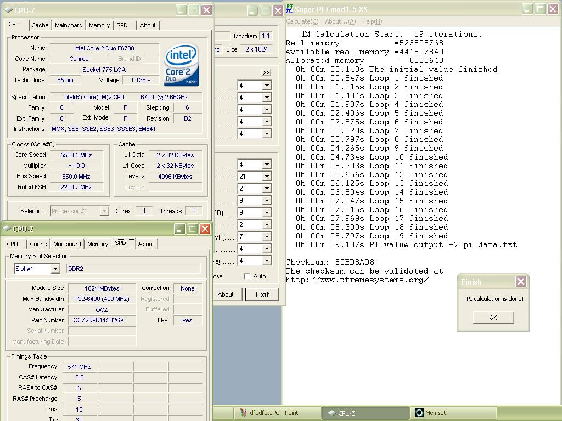Switch to Mainboard tab in lower CPU-Z
This screenshot has height=421, width=562.
(x=67, y=244)
